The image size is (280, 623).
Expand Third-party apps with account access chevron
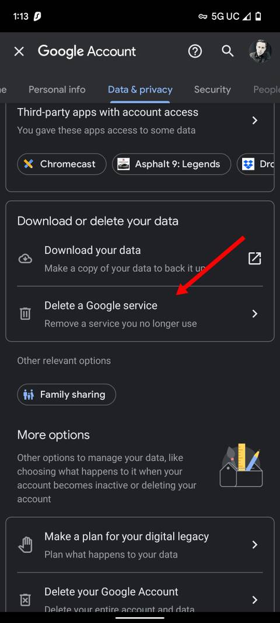pyautogui.click(x=255, y=120)
